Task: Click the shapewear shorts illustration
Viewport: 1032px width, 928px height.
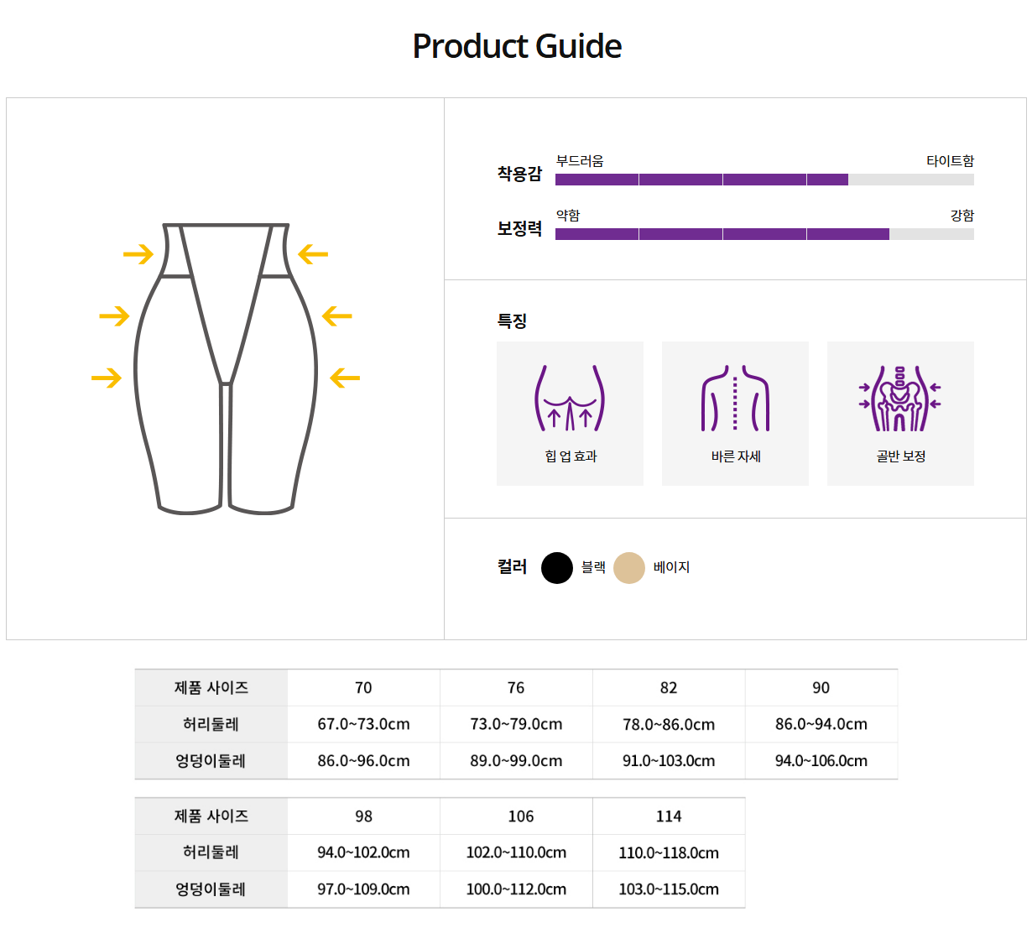Action: [x=226, y=368]
